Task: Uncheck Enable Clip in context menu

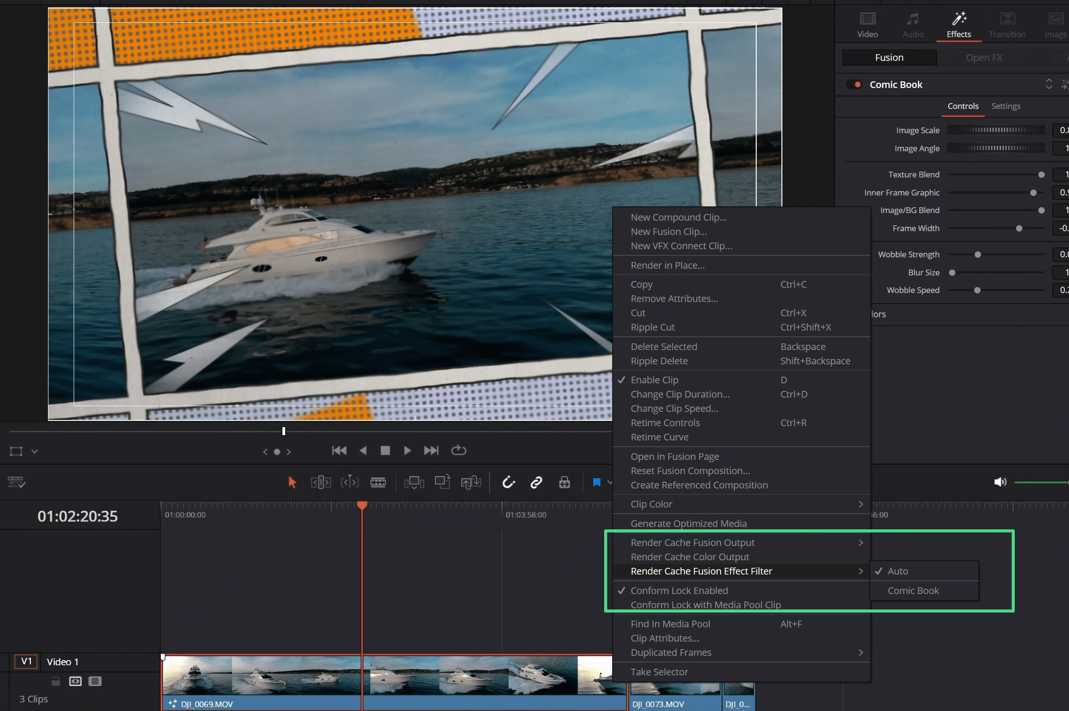Action: pyautogui.click(x=654, y=380)
